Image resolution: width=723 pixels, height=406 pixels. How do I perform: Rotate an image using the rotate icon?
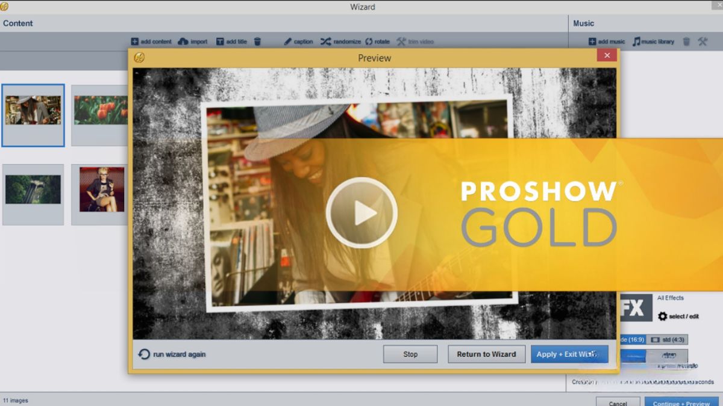(368, 42)
